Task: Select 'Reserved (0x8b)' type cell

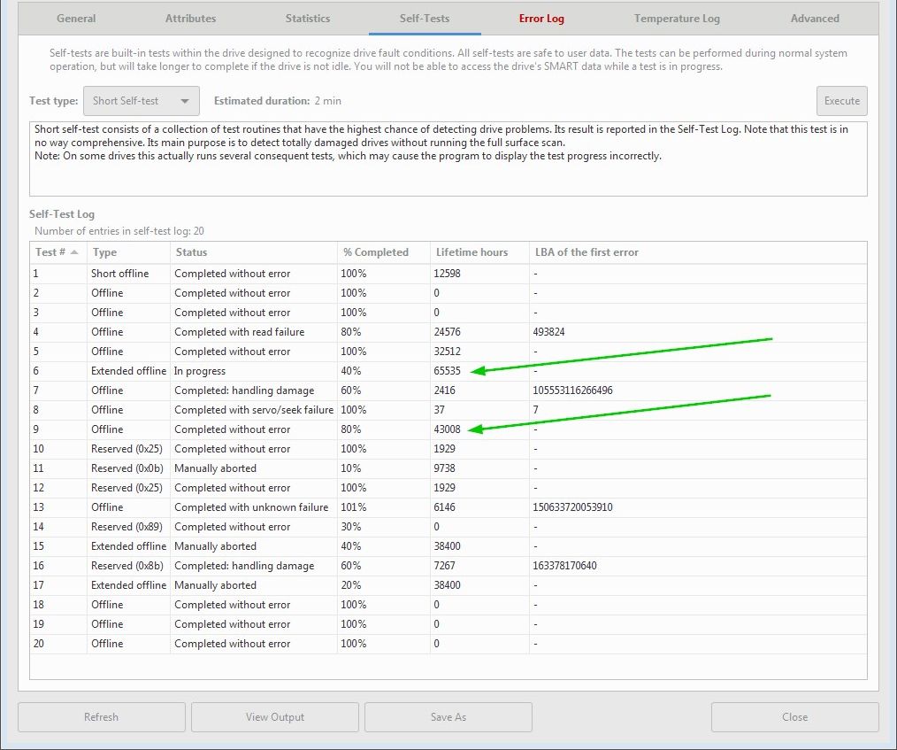Action: 127,566
